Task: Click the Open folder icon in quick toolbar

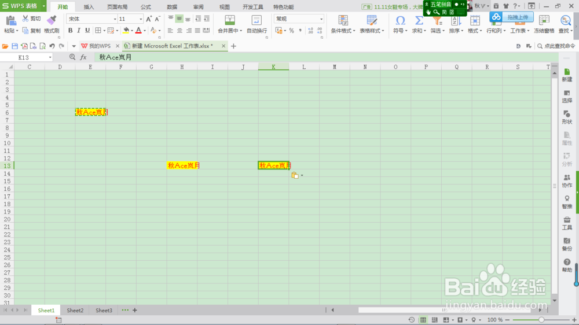Action: 5,46
